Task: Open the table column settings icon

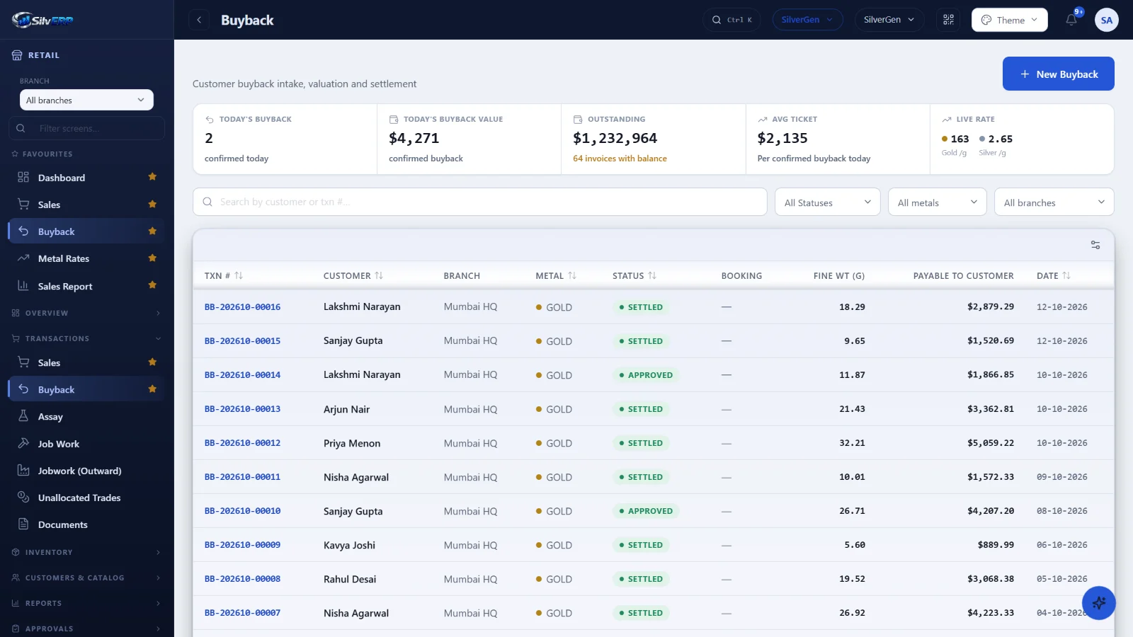Action: [1095, 245]
